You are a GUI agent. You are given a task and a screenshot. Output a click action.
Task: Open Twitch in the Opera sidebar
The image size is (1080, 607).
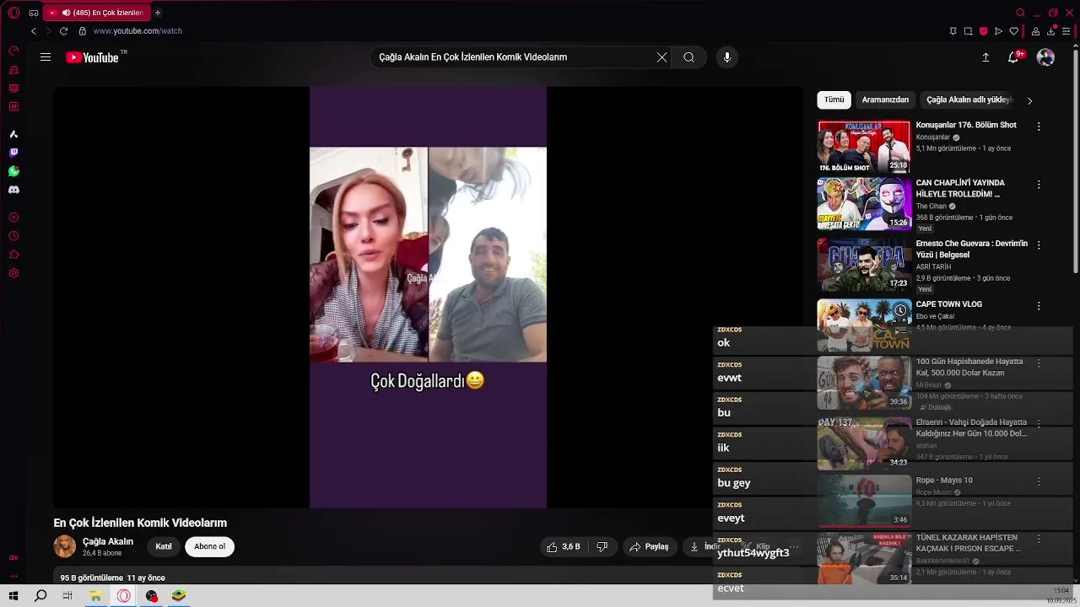tap(13, 153)
